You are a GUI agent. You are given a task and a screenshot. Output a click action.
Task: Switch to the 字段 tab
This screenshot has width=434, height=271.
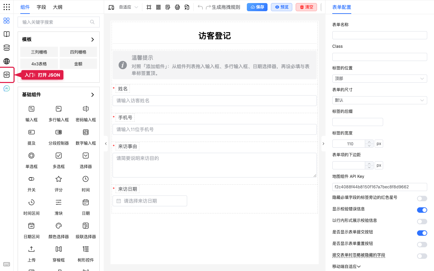pyautogui.click(x=41, y=7)
